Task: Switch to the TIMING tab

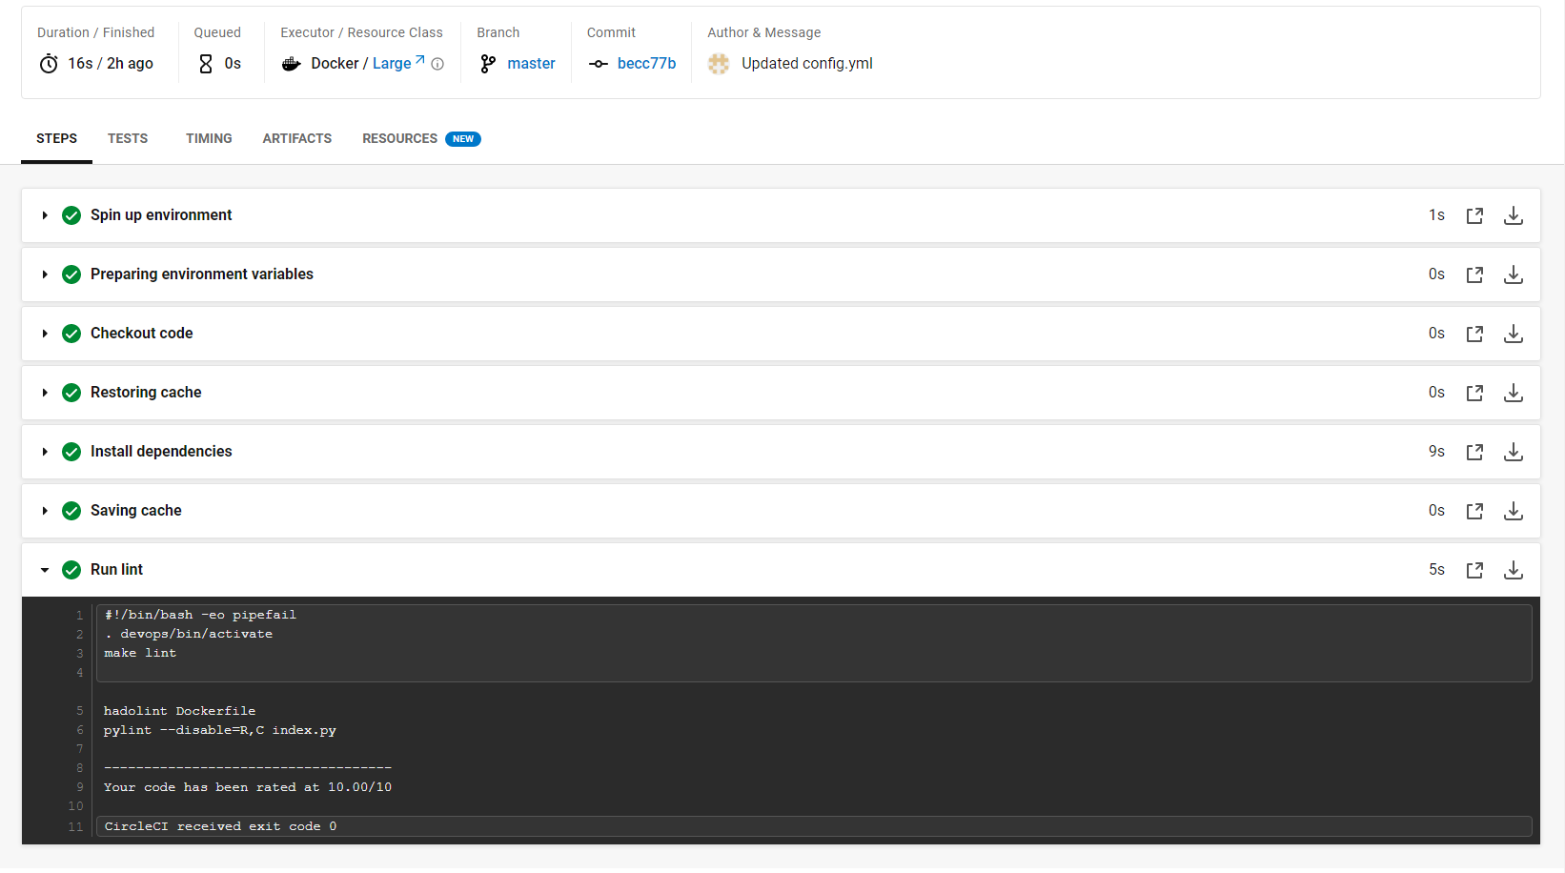Action: [209, 138]
